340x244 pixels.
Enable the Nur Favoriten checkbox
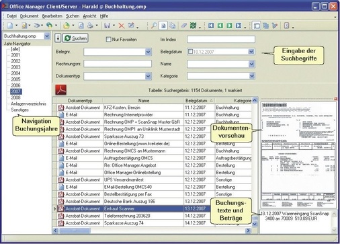[108, 40]
